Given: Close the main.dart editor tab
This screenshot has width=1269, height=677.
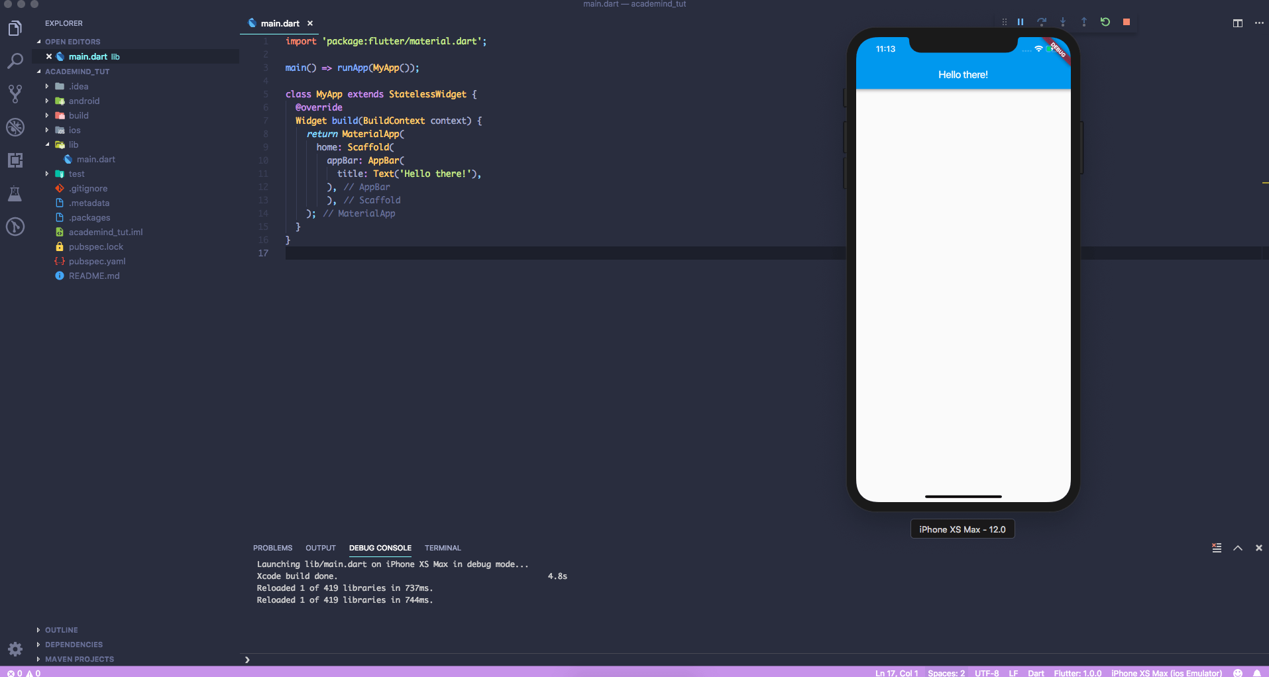Looking at the screenshot, I should pos(309,23).
